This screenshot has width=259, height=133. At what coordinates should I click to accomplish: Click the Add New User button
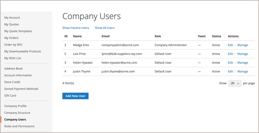[75, 96]
